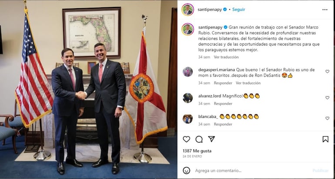Screen dimensions: 335x179
Task: Reply to degasperi.mariana's comment
Action: [223, 83]
